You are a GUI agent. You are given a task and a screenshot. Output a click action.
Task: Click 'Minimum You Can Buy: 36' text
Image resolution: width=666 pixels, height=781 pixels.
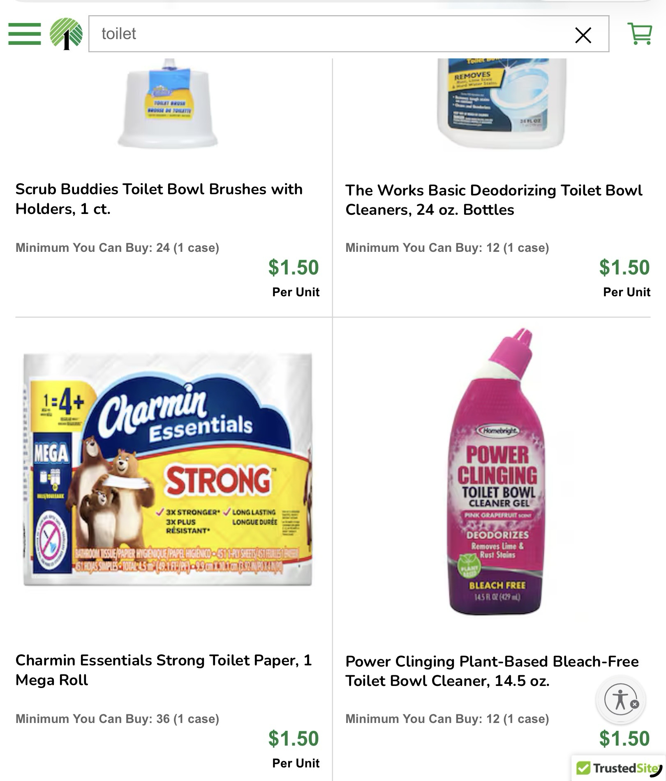point(117,719)
